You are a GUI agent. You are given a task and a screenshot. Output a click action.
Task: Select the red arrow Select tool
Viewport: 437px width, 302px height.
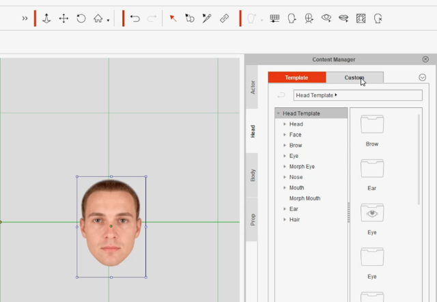[173, 18]
